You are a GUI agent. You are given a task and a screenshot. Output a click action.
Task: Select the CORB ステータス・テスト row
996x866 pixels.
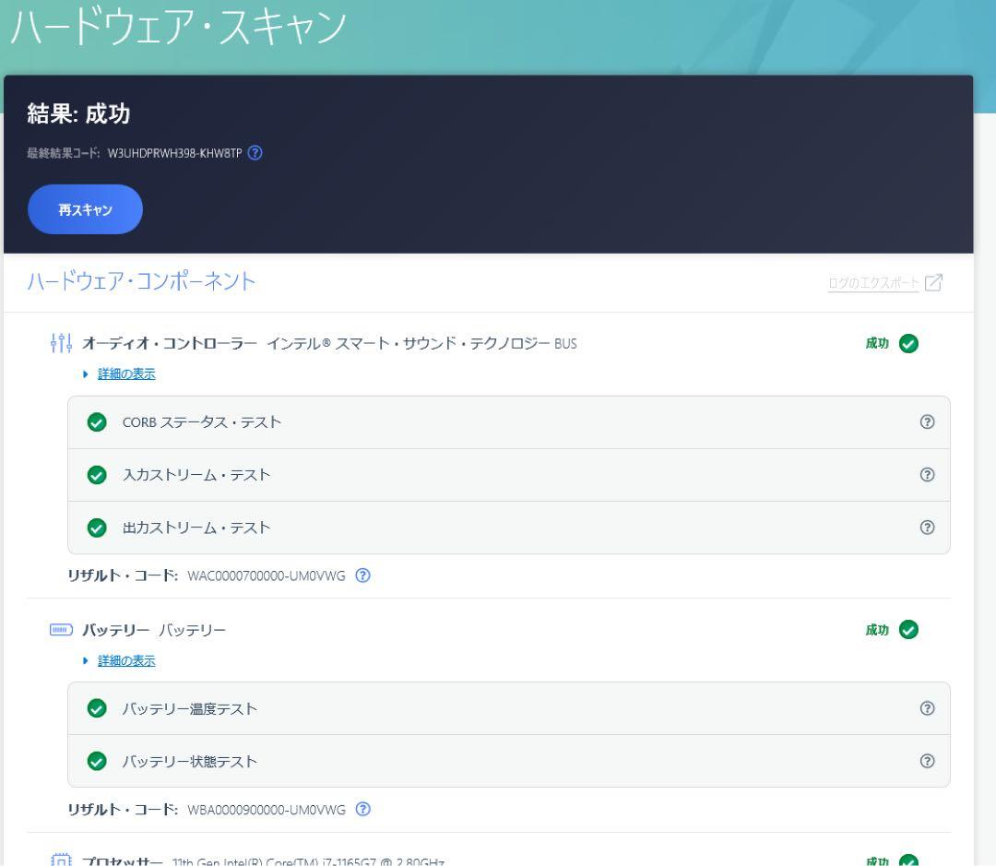click(x=507, y=422)
